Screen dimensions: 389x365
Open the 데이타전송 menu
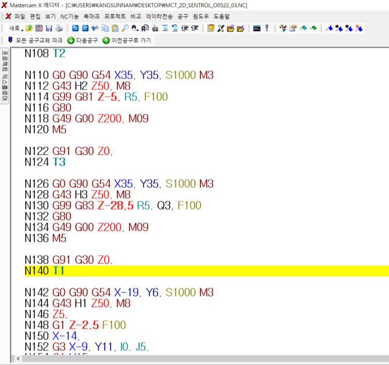[159, 16]
